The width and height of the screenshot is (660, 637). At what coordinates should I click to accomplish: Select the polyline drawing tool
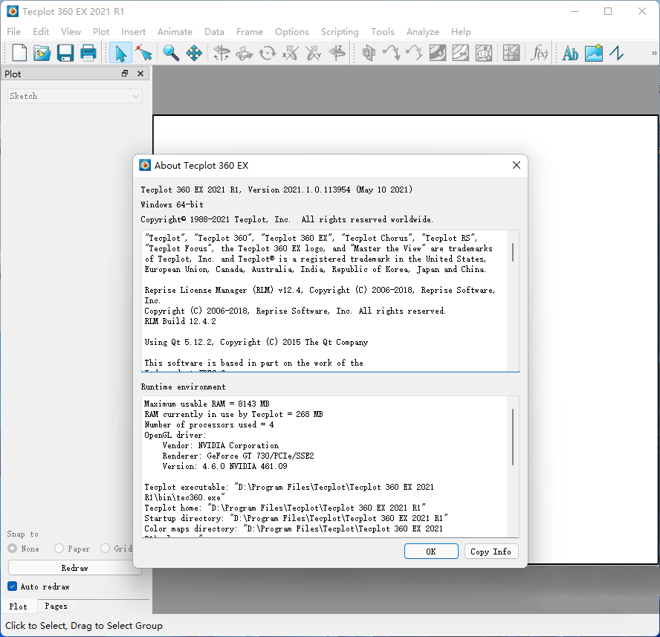click(x=617, y=53)
